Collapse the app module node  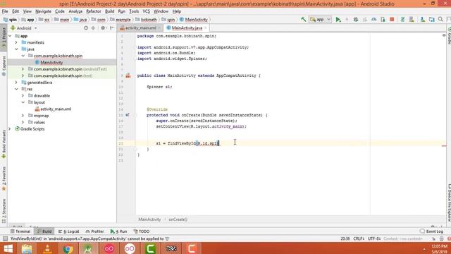(10, 36)
